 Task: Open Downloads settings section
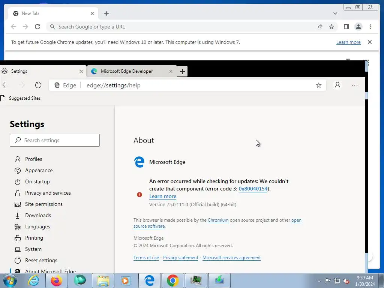[38, 216]
